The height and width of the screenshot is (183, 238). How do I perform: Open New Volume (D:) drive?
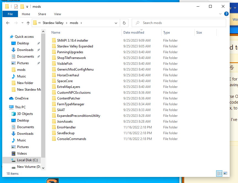point(29,167)
